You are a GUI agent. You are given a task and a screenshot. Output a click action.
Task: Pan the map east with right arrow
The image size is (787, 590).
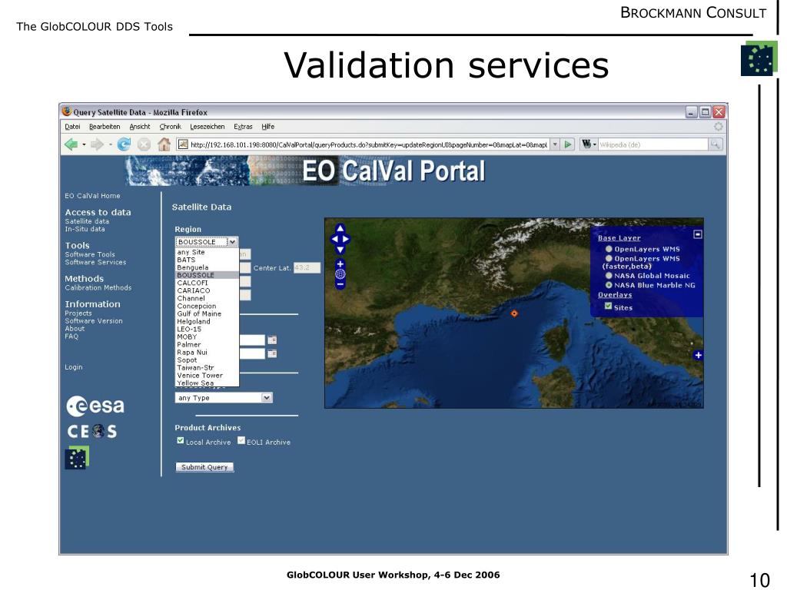pyautogui.click(x=346, y=240)
